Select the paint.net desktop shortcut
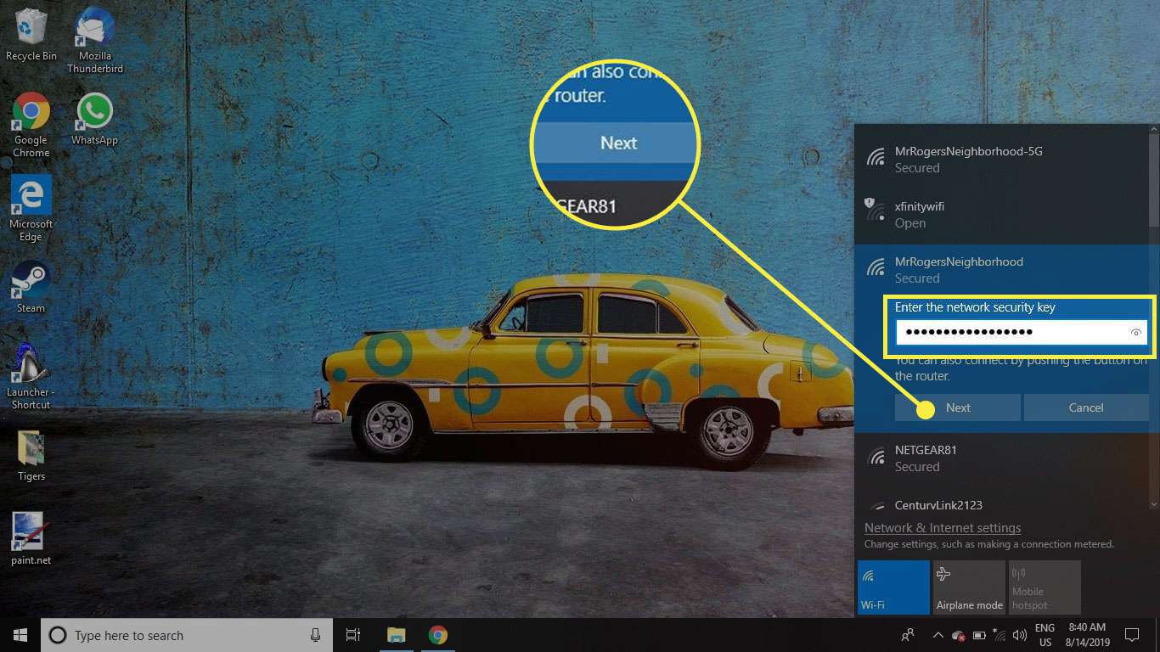Viewport: 1160px width, 652px height. (x=31, y=539)
